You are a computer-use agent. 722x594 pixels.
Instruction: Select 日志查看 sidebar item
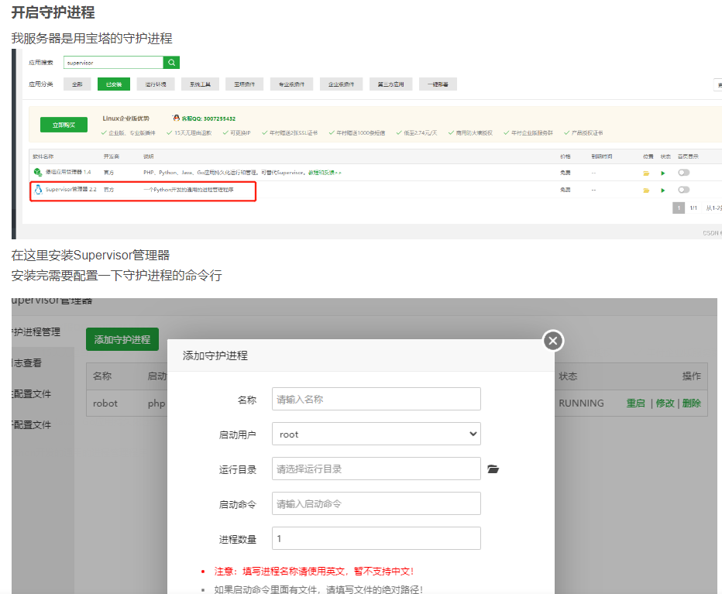(28, 363)
